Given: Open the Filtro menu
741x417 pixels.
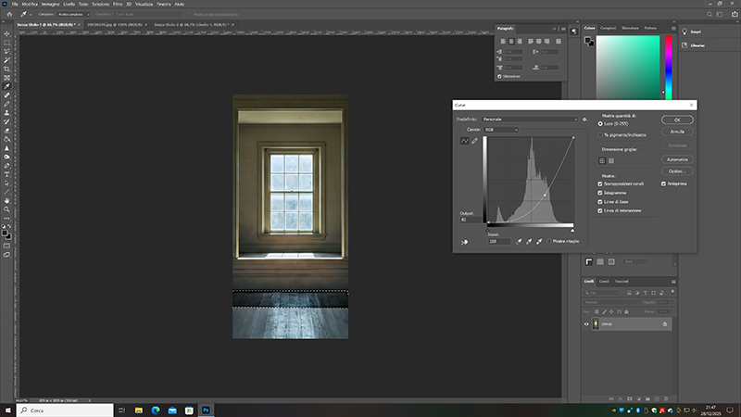Looking at the screenshot, I should click(x=118, y=4).
